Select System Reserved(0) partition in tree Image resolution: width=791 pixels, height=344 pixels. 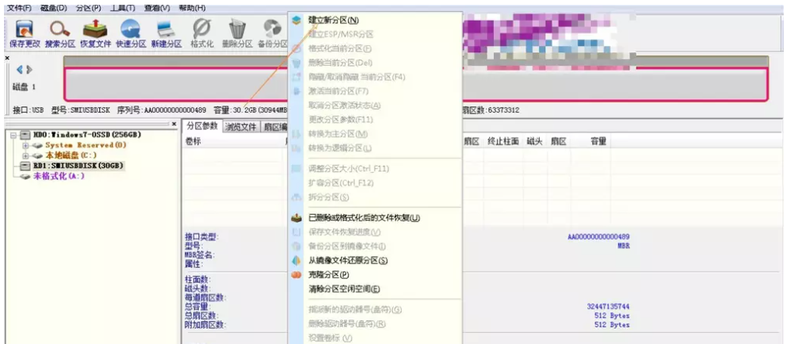[86, 145]
